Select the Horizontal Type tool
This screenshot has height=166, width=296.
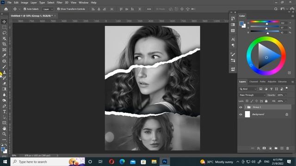4,112
